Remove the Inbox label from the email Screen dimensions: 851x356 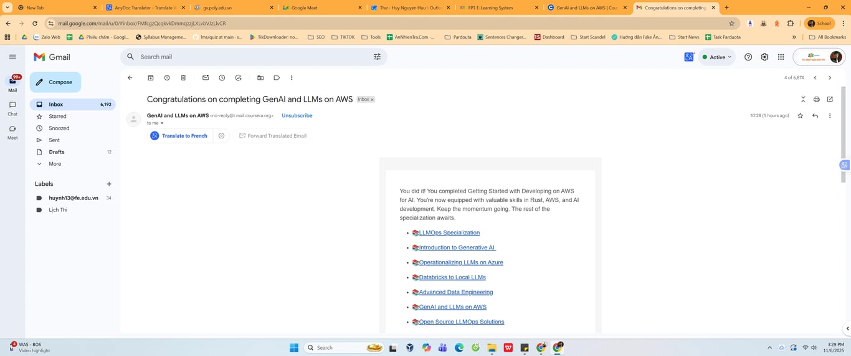[x=373, y=100]
